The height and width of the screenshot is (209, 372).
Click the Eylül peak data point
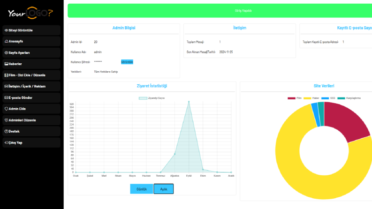point(189,102)
